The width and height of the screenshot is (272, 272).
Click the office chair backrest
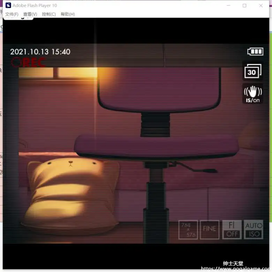(x=159, y=89)
